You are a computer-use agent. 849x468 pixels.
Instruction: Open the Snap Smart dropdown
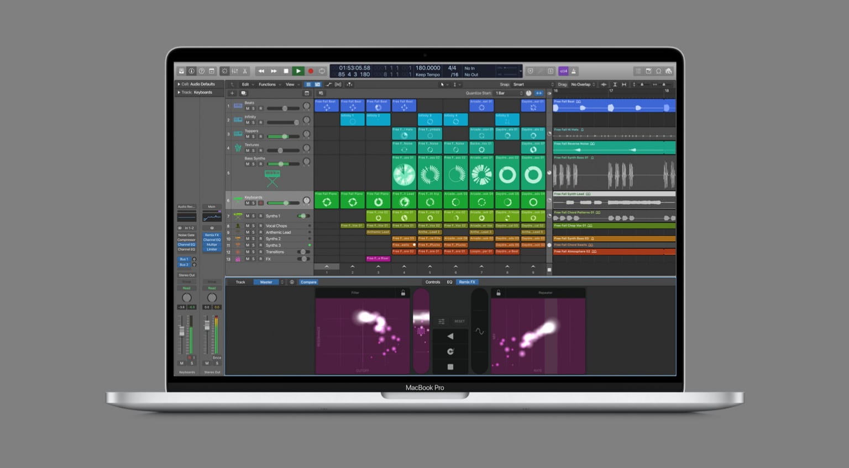518,84
